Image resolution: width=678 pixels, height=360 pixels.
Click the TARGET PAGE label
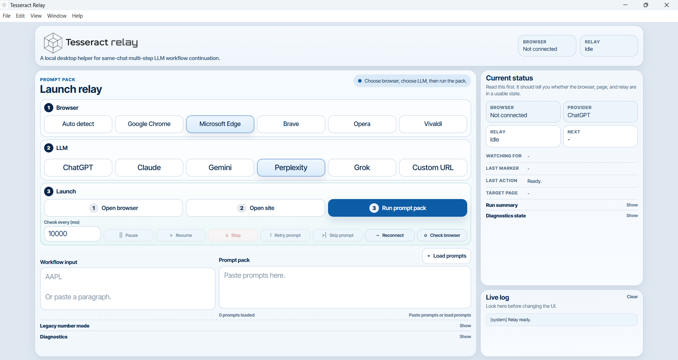(x=502, y=193)
